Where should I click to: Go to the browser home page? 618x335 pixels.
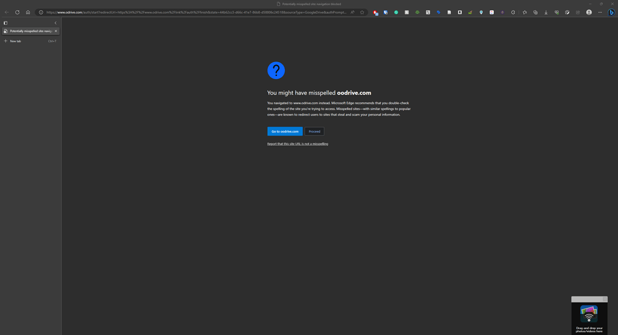coord(28,12)
